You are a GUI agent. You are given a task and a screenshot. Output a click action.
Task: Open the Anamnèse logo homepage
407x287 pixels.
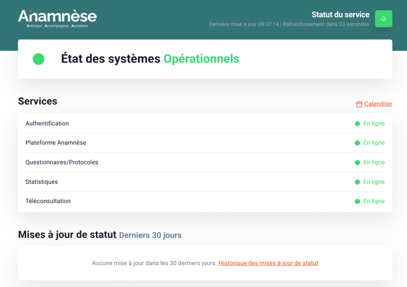click(57, 19)
